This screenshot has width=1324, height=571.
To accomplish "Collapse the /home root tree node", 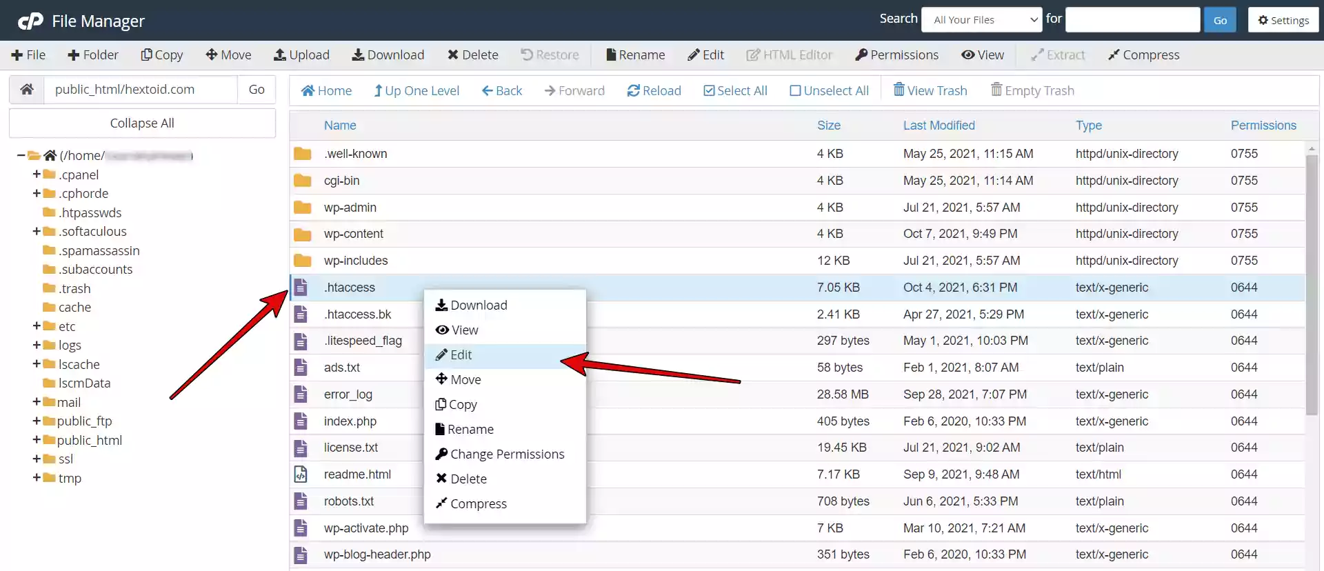I will click(21, 155).
